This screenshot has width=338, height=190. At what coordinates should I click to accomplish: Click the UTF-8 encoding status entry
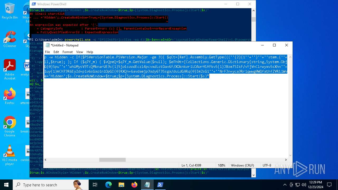click(x=267, y=165)
